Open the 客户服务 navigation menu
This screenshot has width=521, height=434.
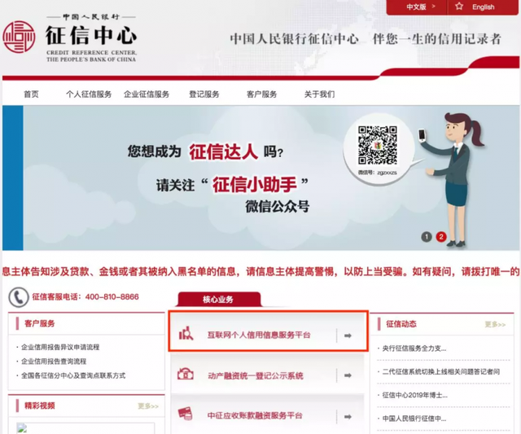(262, 94)
